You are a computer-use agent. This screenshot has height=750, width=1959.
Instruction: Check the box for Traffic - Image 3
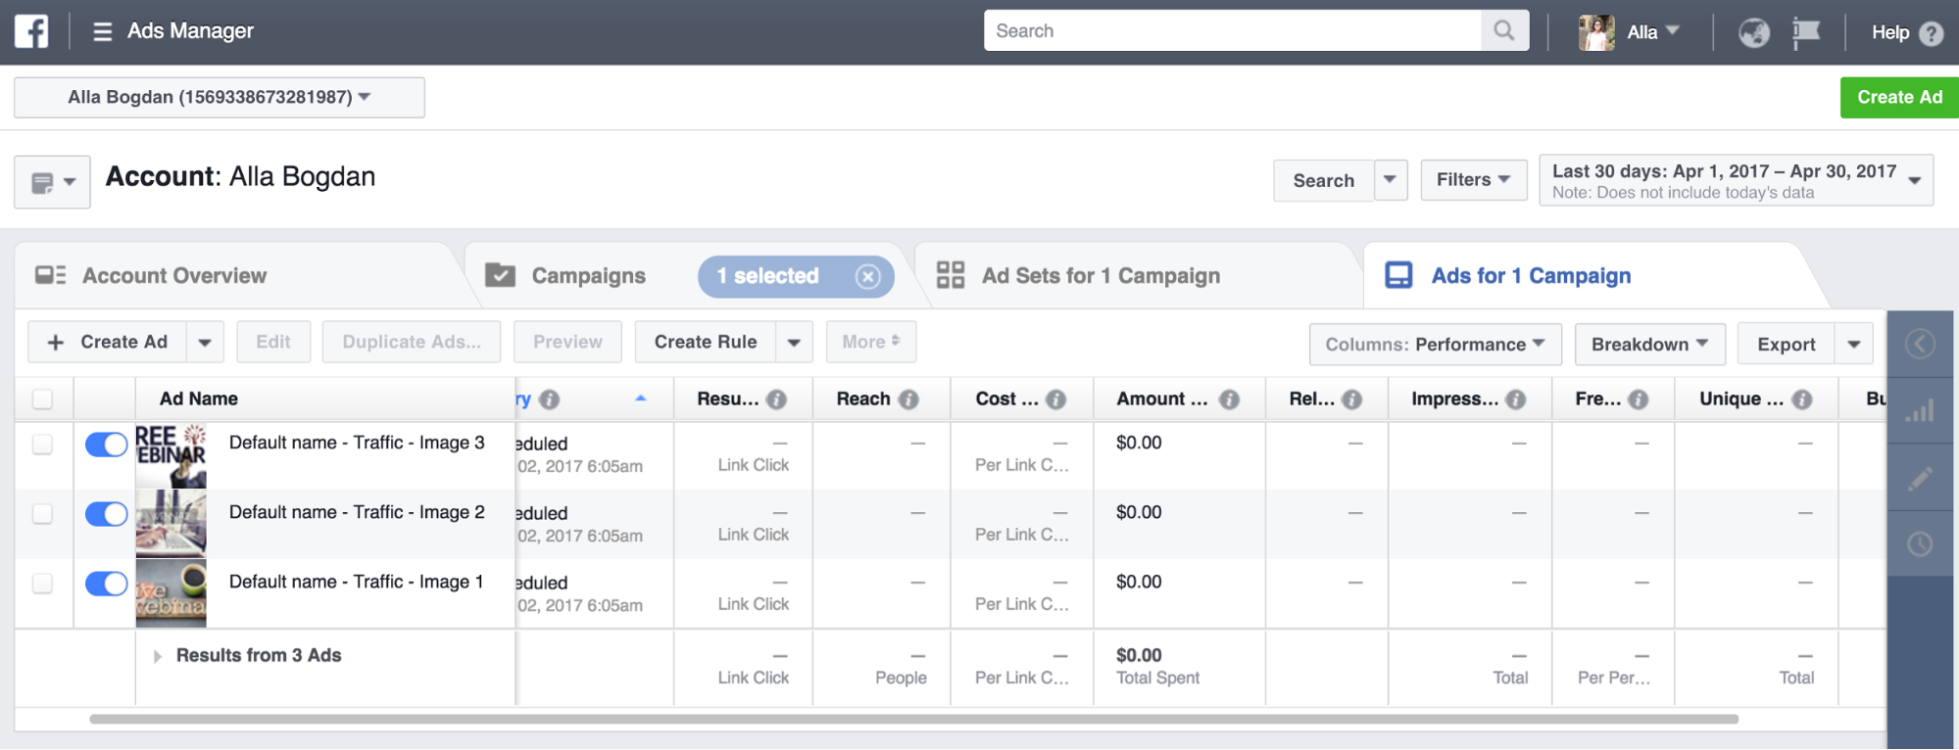[x=42, y=444]
